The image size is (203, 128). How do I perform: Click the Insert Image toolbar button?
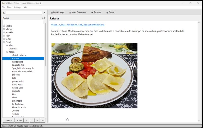[57, 12]
